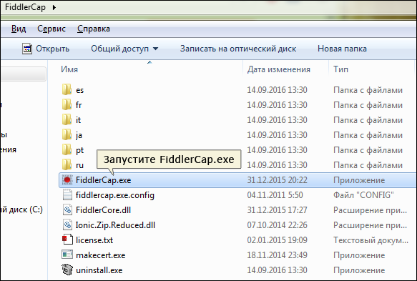Viewport: 417px width, 281px height.
Task: Expand the FiddlerCap breadcrumb arrow
Action: [x=54, y=7]
